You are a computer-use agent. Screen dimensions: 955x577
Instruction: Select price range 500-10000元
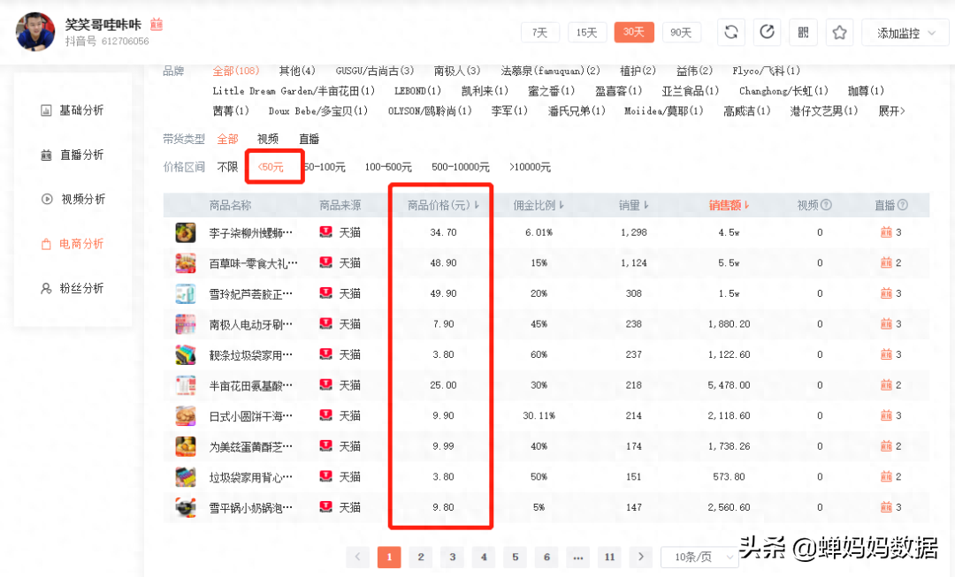click(461, 167)
